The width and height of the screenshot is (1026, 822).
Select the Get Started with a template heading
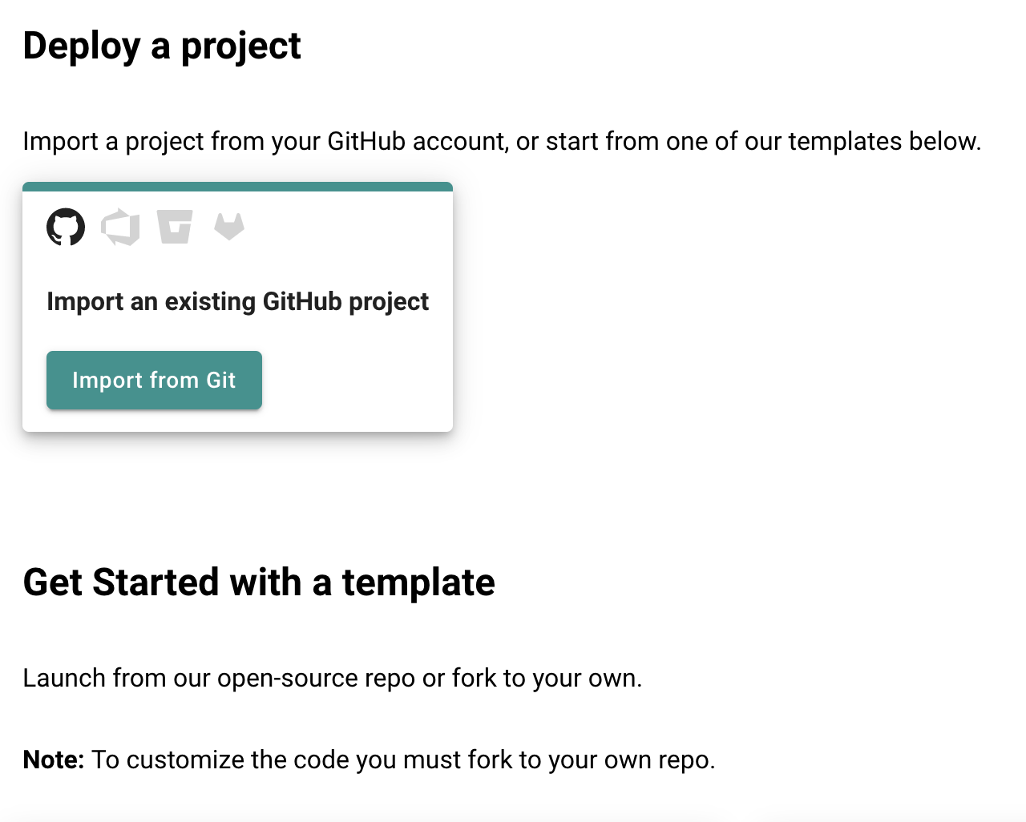tap(259, 582)
